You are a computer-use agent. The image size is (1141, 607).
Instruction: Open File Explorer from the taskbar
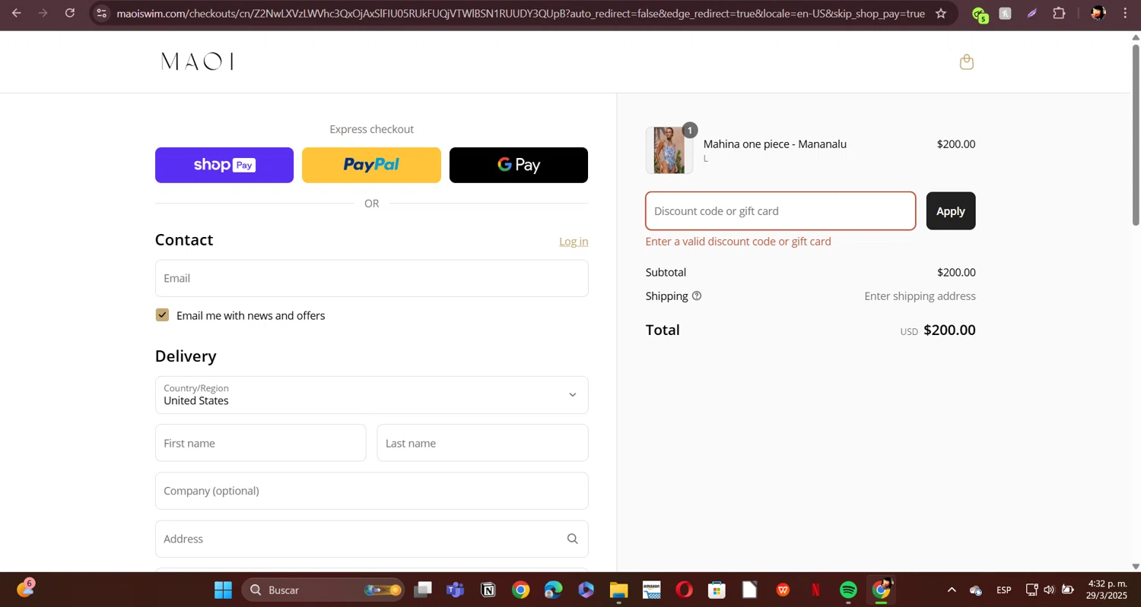pos(618,590)
